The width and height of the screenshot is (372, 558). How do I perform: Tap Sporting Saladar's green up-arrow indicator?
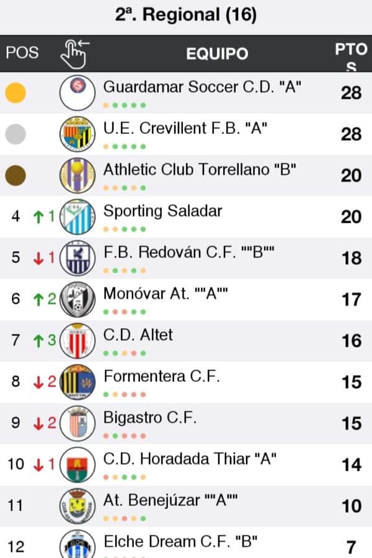(38, 217)
